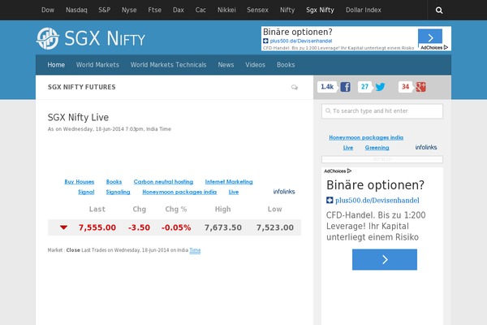Share page via Twitter bird icon
487x325 pixels.
coord(380,87)
